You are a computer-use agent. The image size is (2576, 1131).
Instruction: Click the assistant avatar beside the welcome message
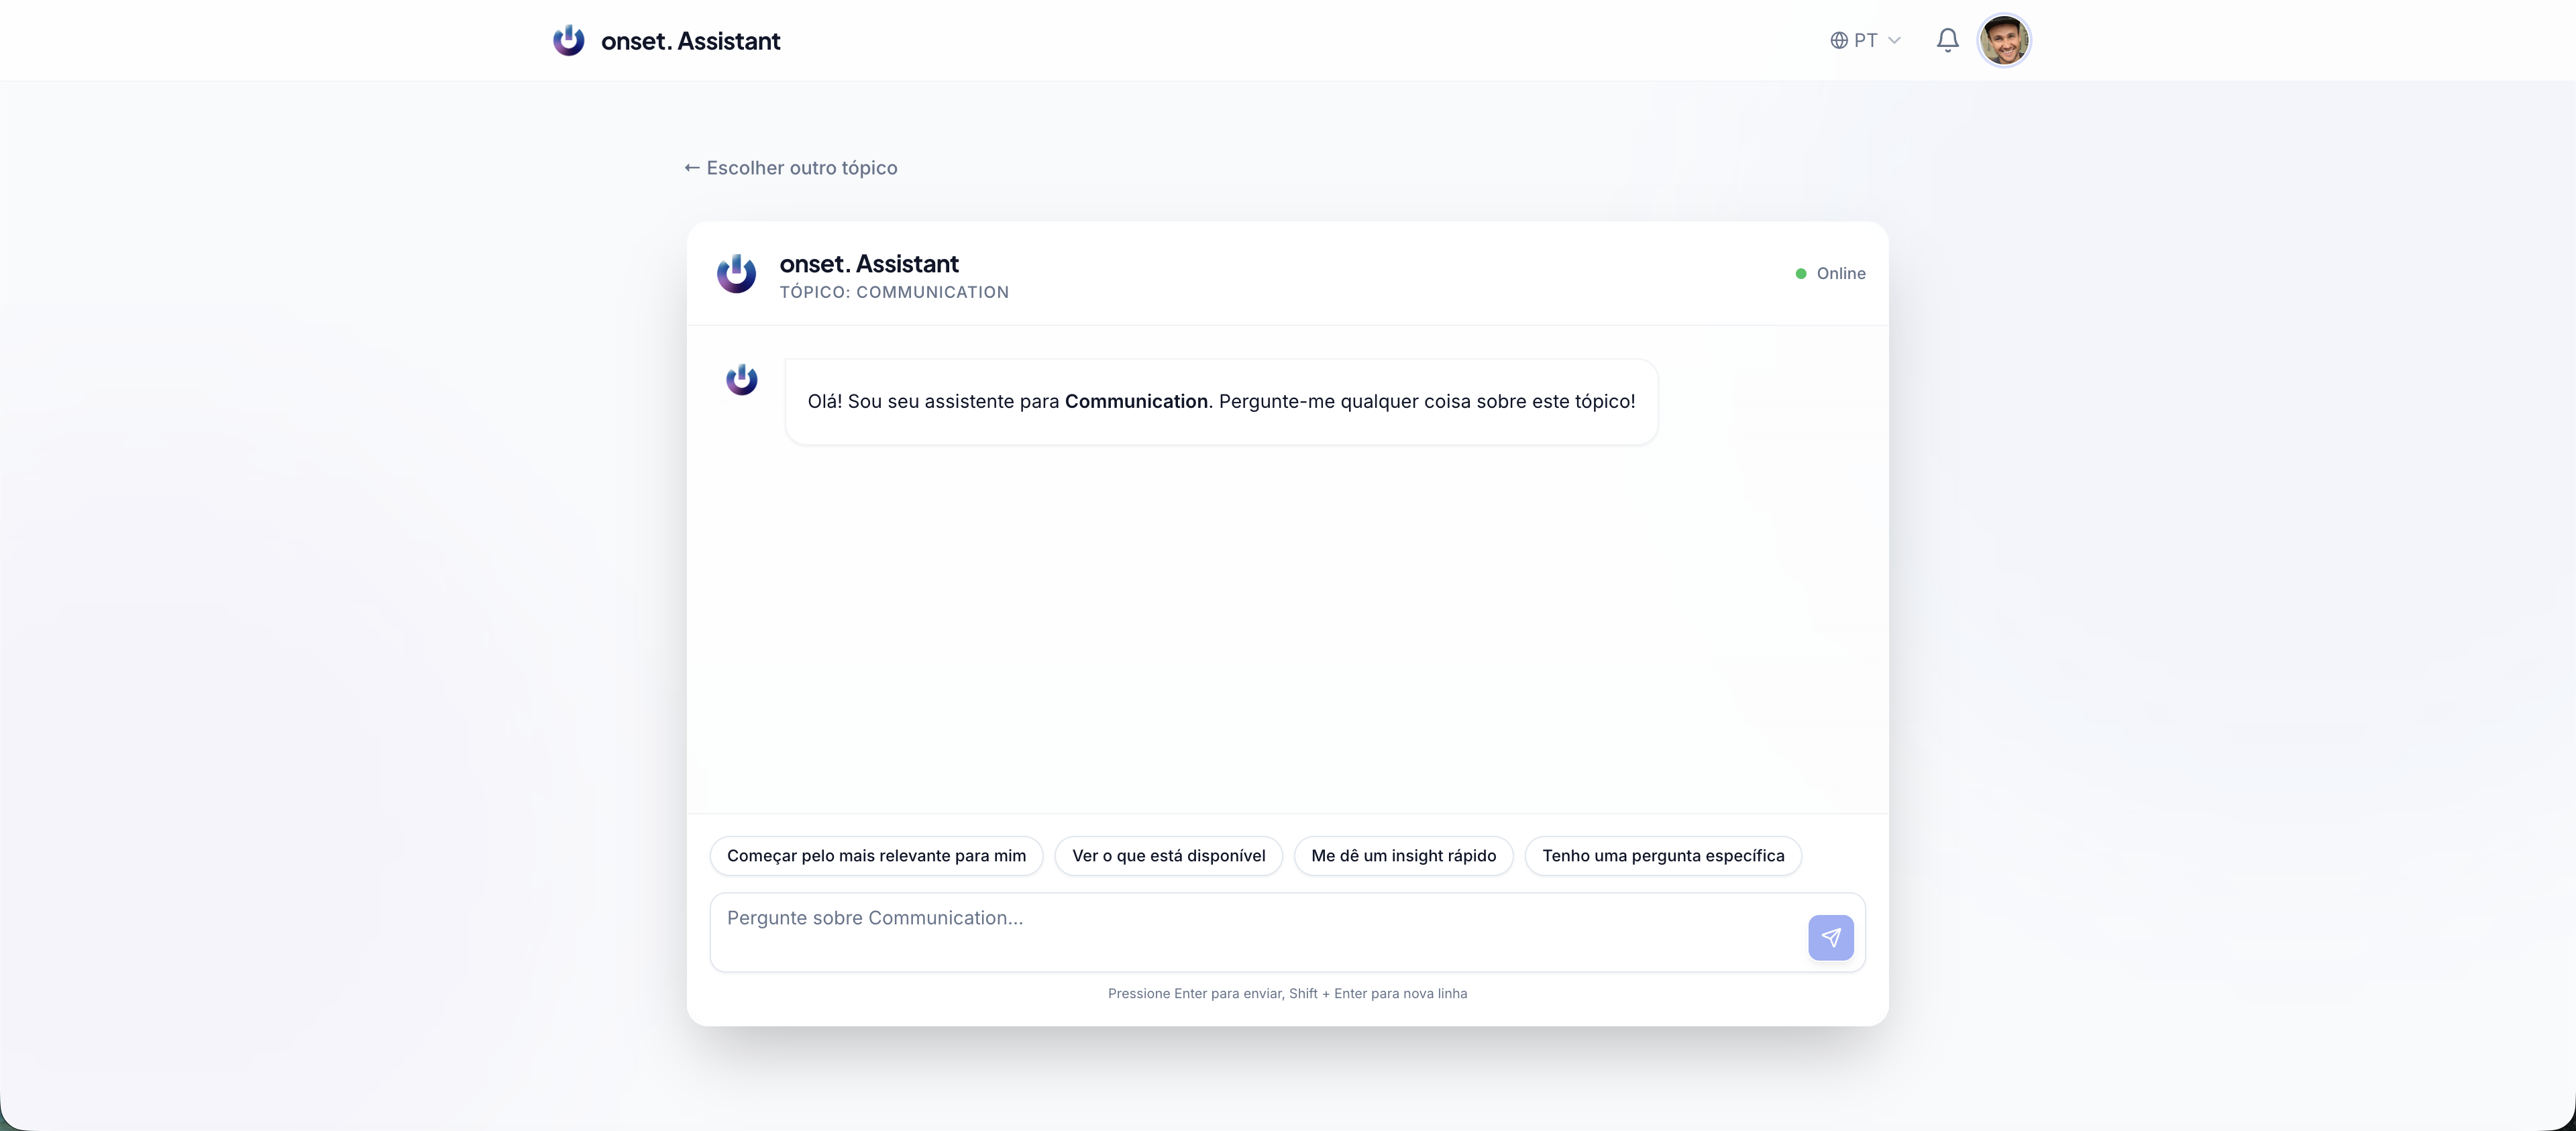pyautogui.click(x=741, y=380)
